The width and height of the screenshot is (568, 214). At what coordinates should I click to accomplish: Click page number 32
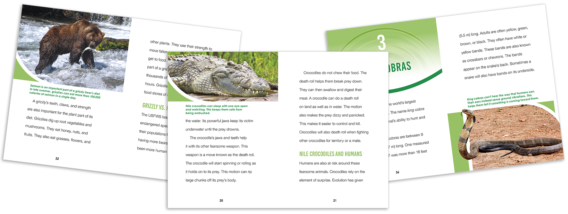coord(57,158)
